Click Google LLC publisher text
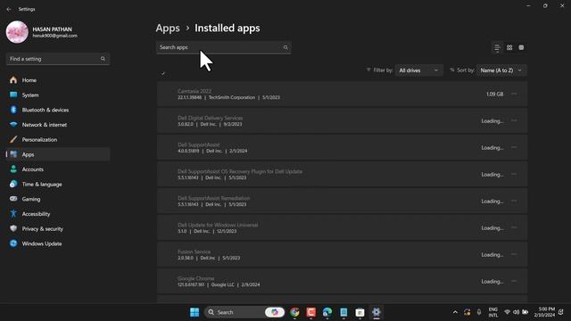This screenshot has width=571, height=321. point(222,284)
